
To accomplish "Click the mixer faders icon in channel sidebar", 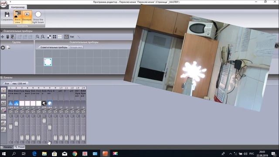I will click(3, 103).
